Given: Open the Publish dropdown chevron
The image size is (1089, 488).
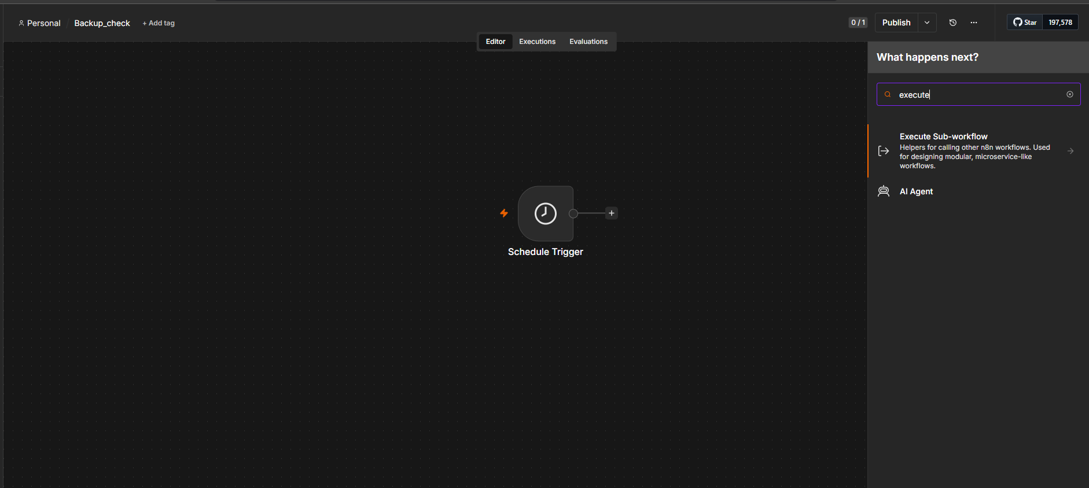Looking at the screenshot, I should tap(927, 23).
